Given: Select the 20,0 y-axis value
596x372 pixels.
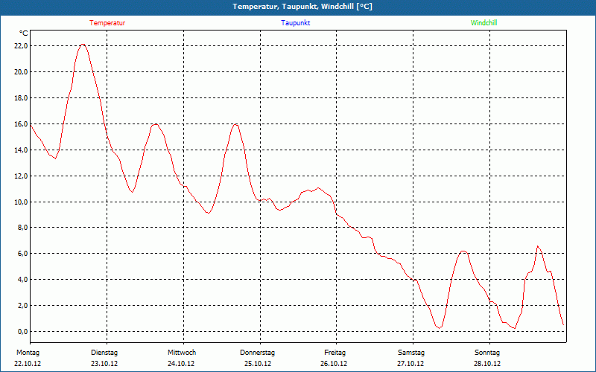Looking at the screenshot, I should (x=21, y=71).
